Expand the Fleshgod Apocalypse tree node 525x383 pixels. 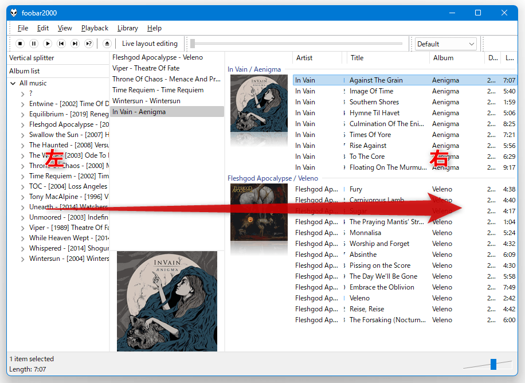(x=23, y=125)
